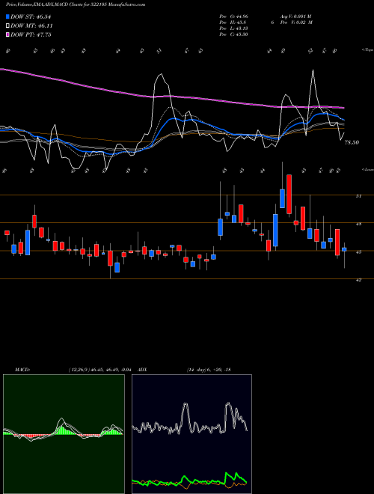374x494 pixels.
Task: Open the green MACD histogram panel
Action: [x=64, y=434]
